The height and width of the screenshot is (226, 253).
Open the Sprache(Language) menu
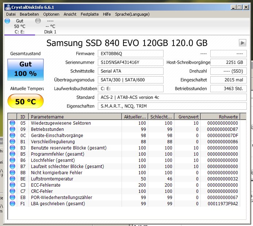[132, 14]
